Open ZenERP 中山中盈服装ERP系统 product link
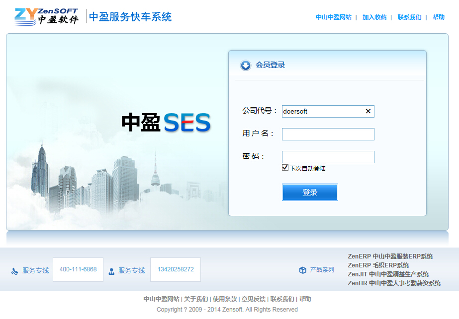The height and width of the screenshot is (319, 459). point(390,256)
